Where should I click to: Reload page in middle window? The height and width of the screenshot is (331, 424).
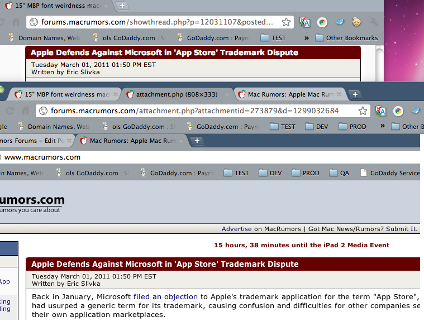[x=9, y=111]
